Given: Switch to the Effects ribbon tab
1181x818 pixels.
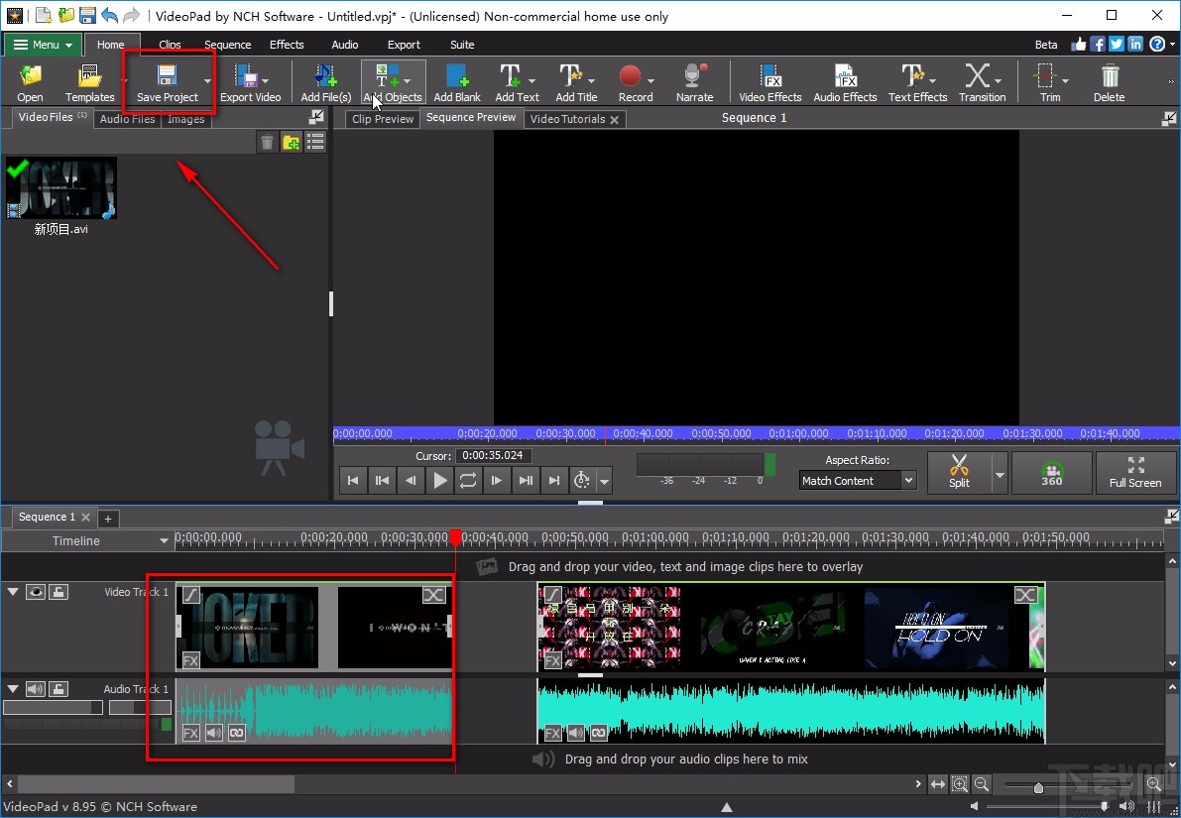Looking at the screenshot, I should [x=287, y=45].
